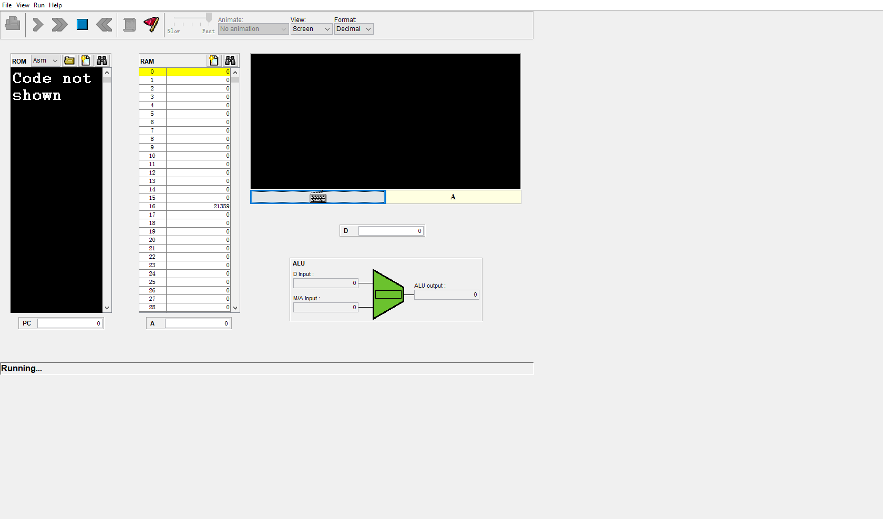Click the Slow-Fast speed slider handle
The image size is (883, 519).
pyautogui.click(x=209, y=18)
